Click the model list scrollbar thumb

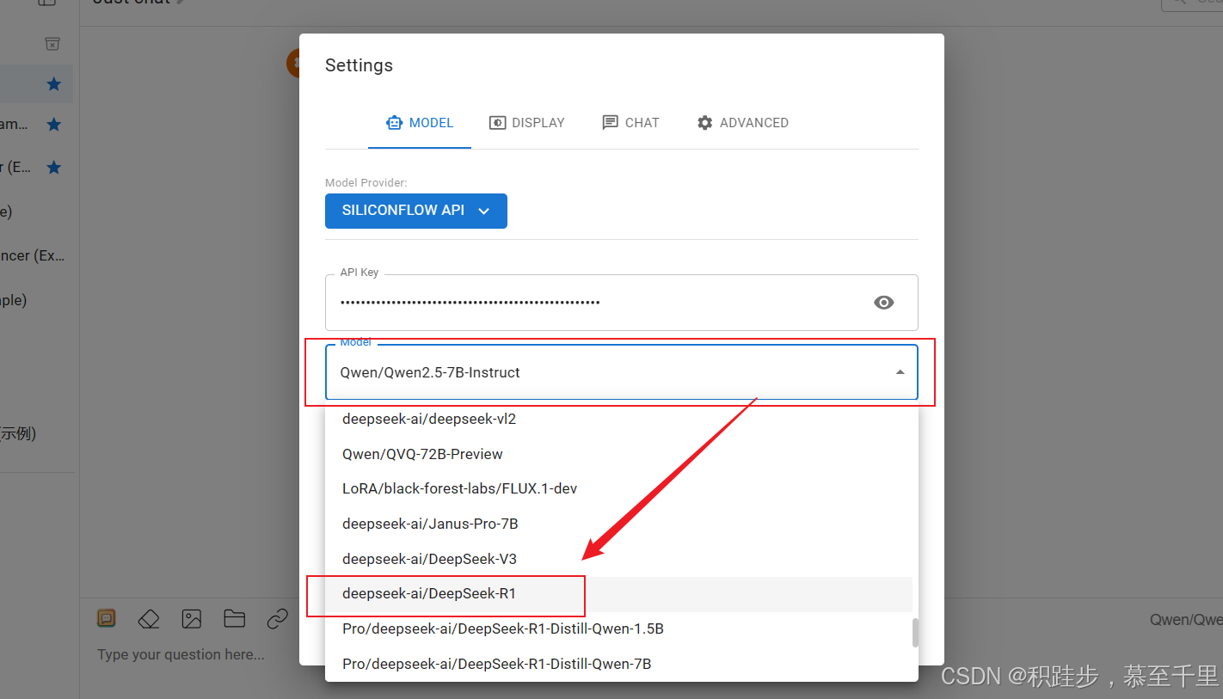[915, 633]
